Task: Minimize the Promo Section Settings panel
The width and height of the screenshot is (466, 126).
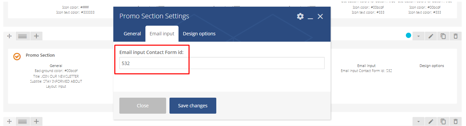Action: coord(310,17)
